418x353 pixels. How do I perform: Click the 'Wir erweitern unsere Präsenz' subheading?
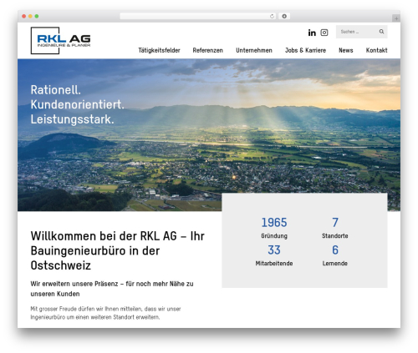[x=112, y=289]
